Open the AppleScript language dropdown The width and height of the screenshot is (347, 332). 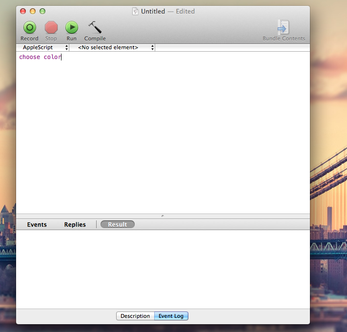[43, 47]
